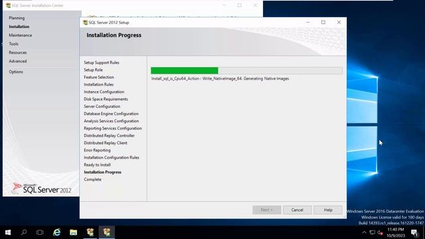Click the Help button in Setup
Image resolution: width=425 pixels, height=239 pixels.
(328, 210)
